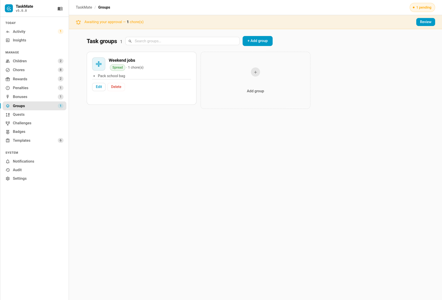The width and height of the screenshot is (442, 300).
Task: Click the Children people icon
Action: [x=8, y=61]
